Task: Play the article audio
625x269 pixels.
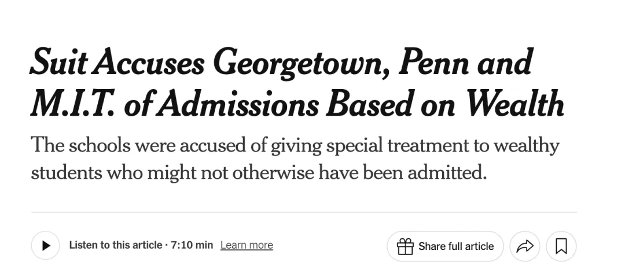Action: pyautogui.click(x=46, y=245)
